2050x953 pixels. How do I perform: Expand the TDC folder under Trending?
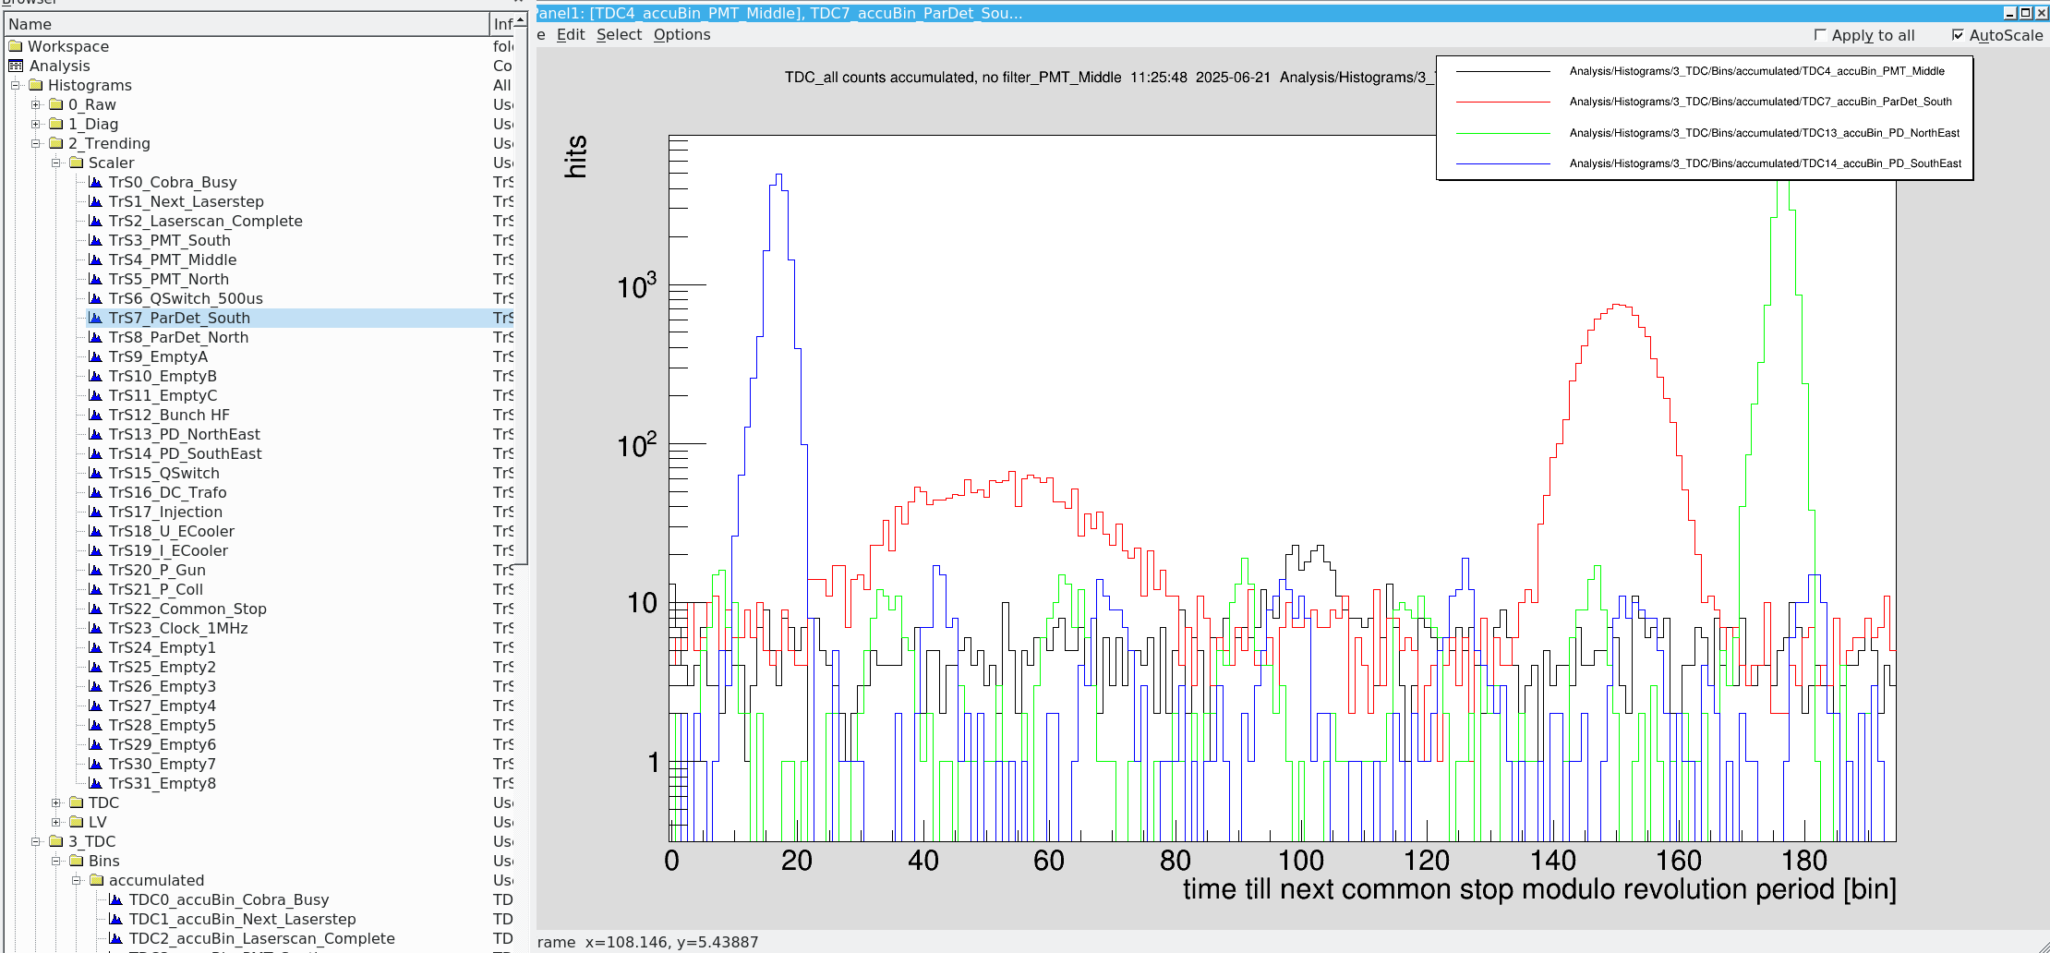[56, 802]
